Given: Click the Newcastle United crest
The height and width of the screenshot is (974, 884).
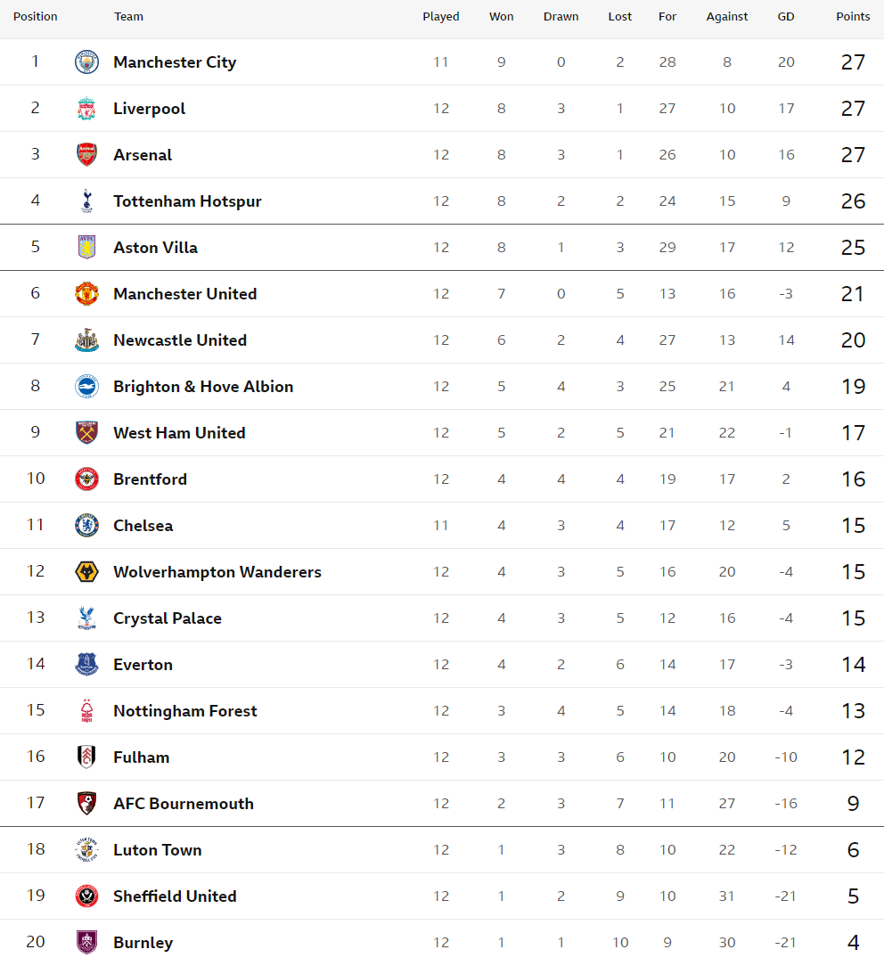Looking at the screenshot, I should tap(86, 340).
